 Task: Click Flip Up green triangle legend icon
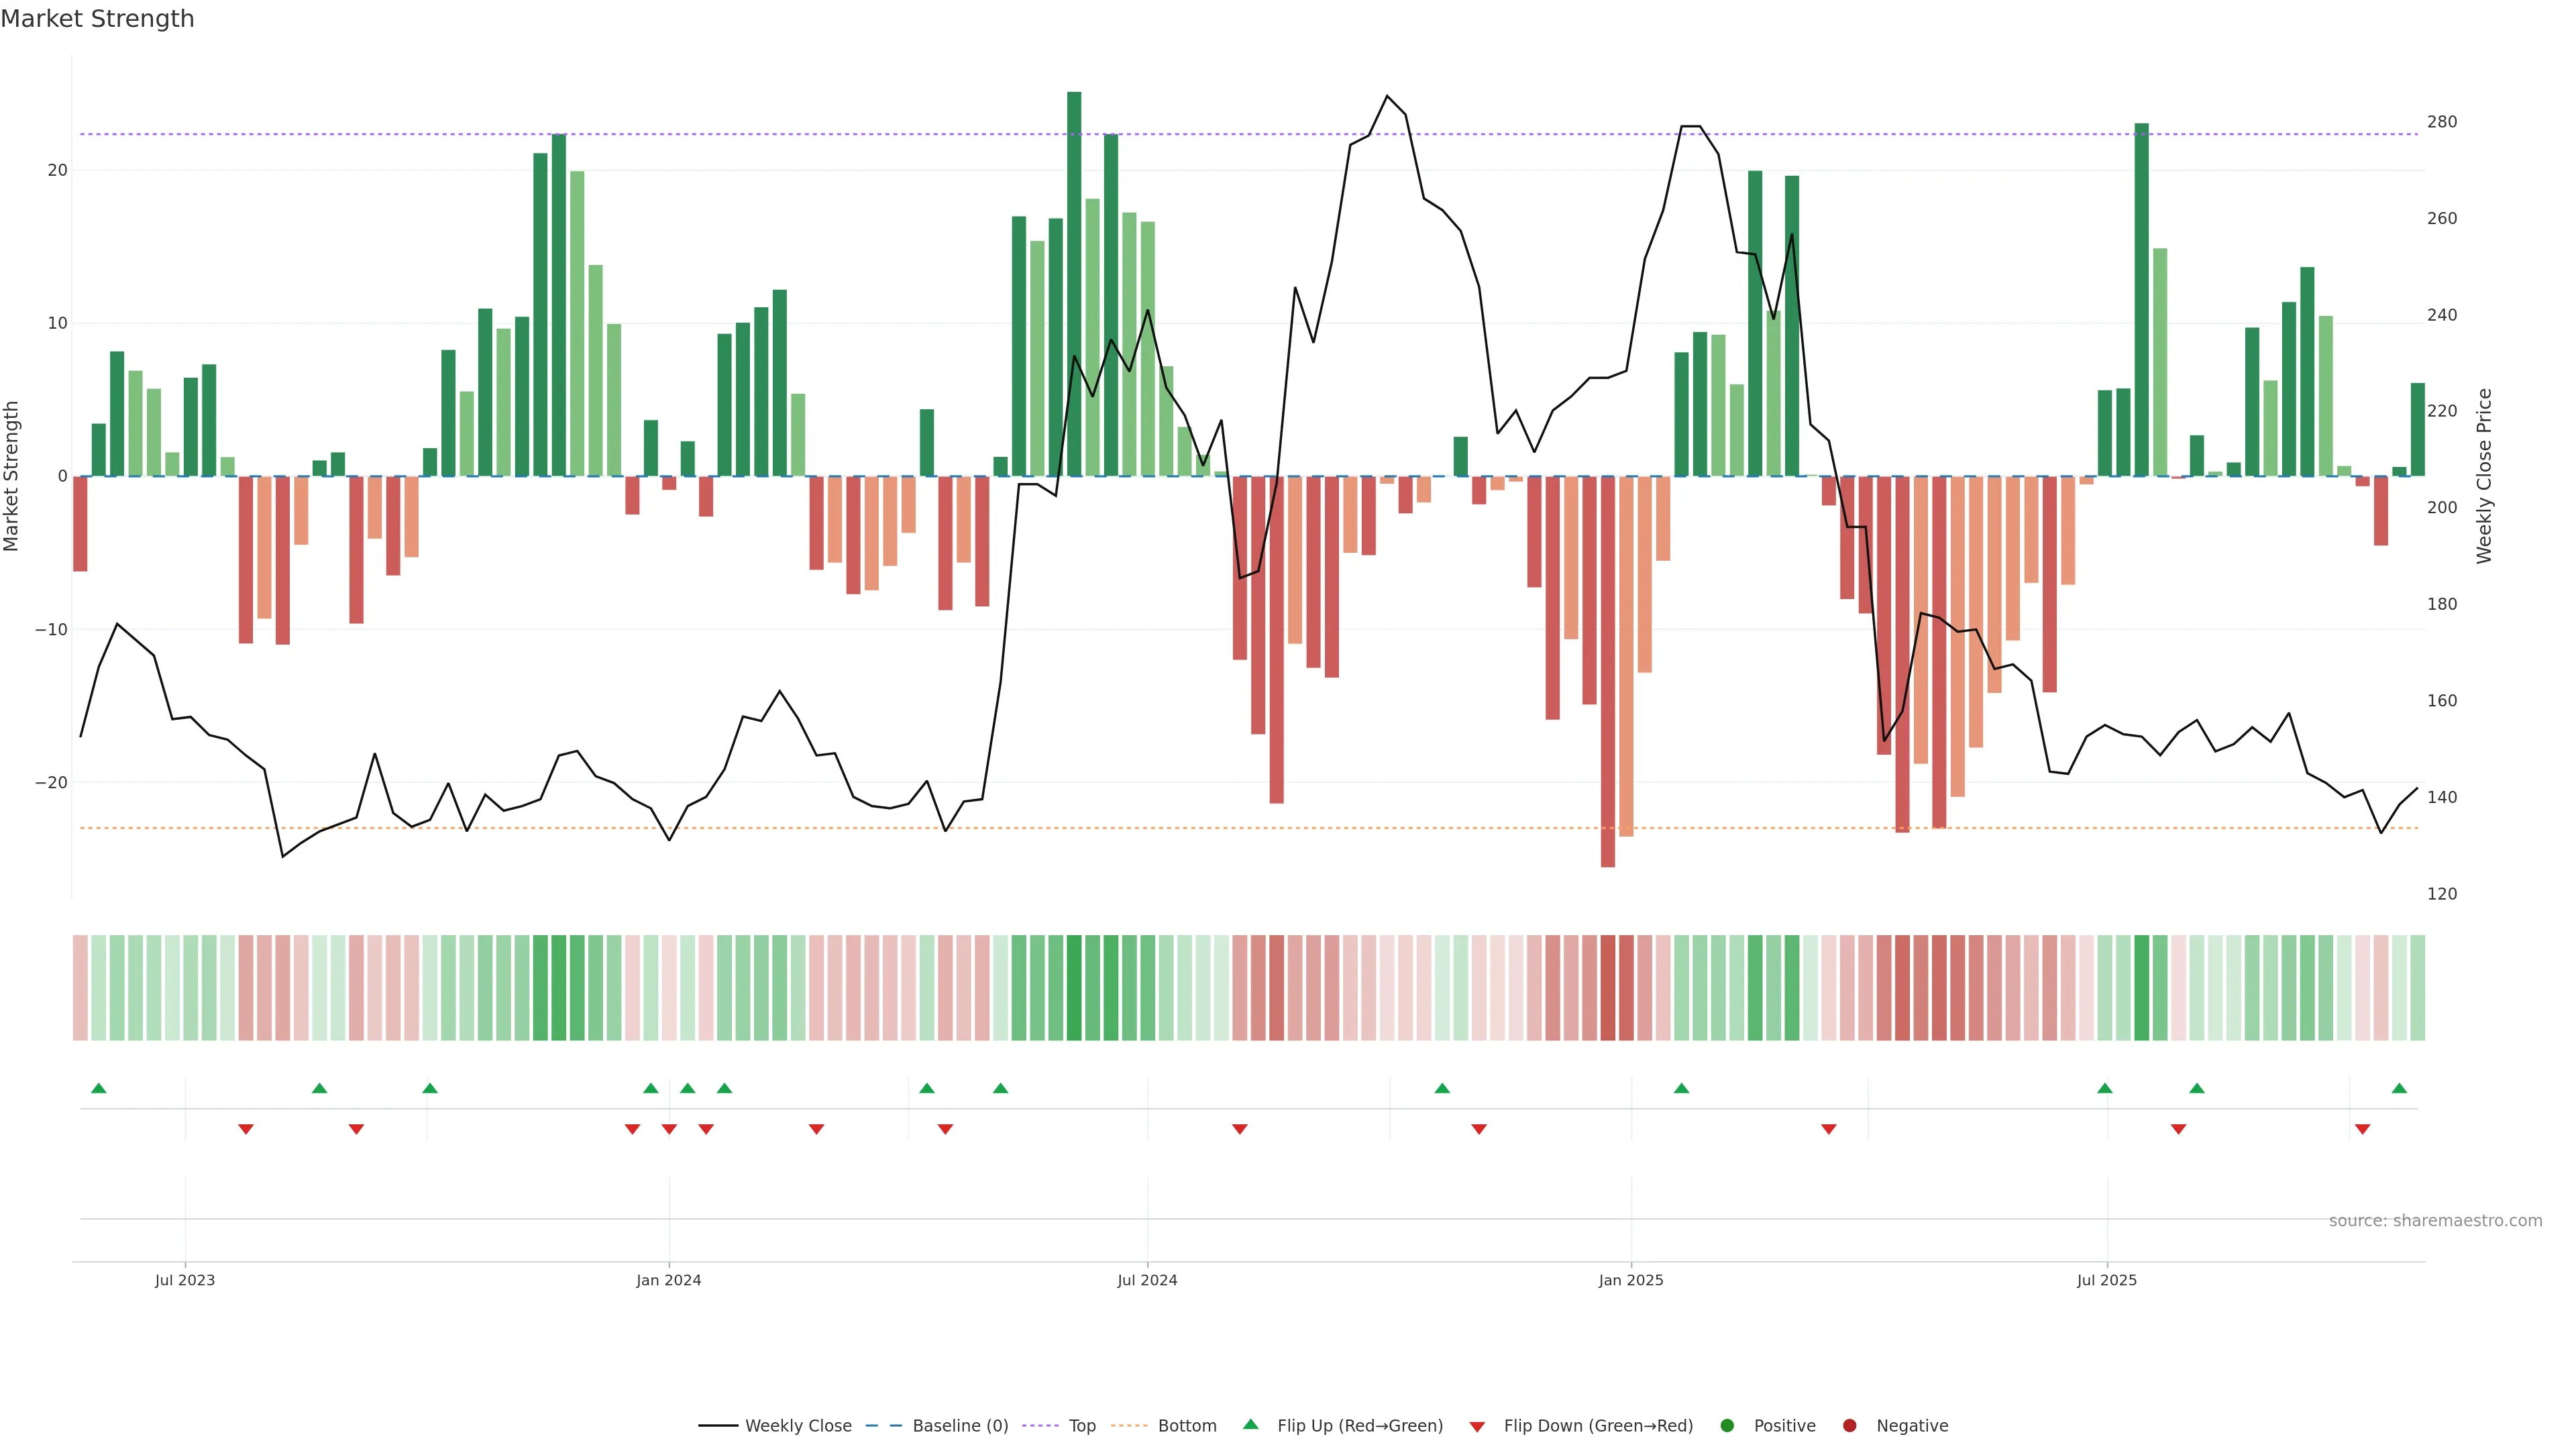coord(1250,1425)
